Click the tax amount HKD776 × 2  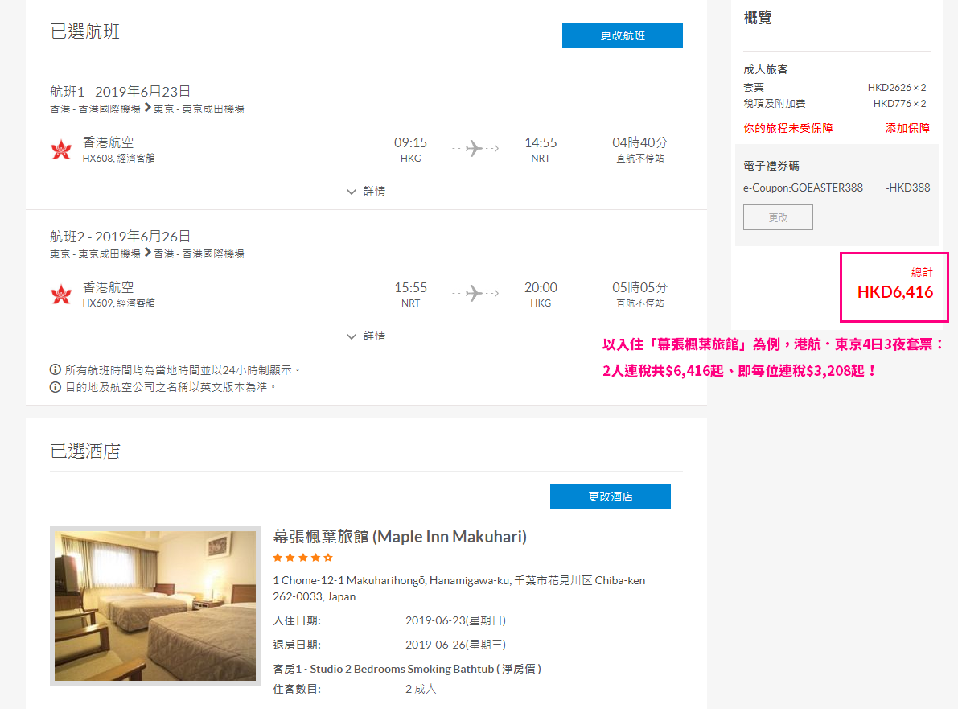point(899,103)
